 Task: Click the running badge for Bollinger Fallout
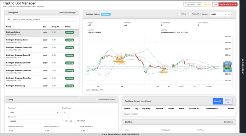(70, 32)
